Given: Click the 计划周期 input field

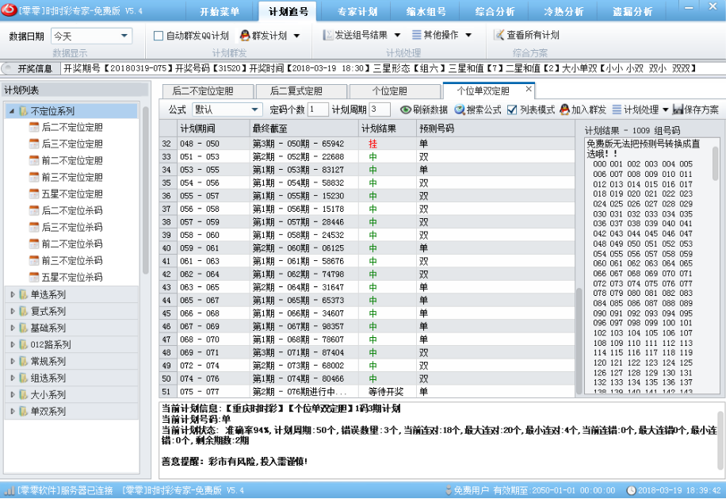Looking at the screenshot, I should click(x=380, y=109).
